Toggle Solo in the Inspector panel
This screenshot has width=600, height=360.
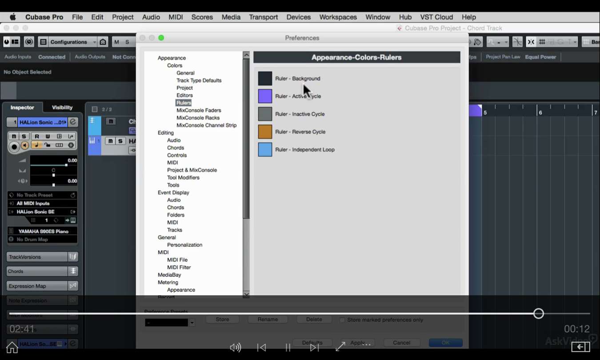point(24,136)
